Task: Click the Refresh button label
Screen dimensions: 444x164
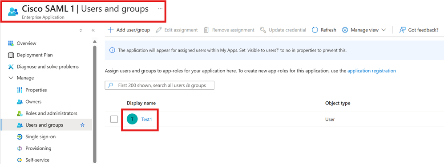Action: pos(328,30)
